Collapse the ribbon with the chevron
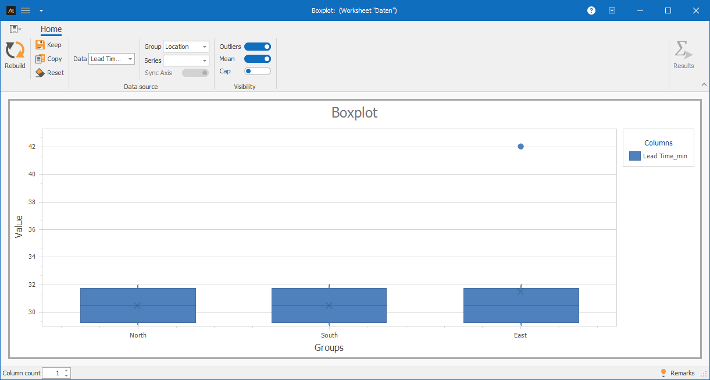The height and width of the screenshot is (380, 710). coord(704,84)
